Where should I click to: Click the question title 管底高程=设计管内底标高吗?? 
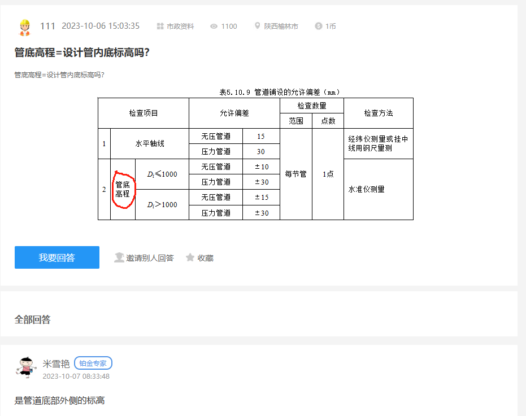(x=82, y=52)
